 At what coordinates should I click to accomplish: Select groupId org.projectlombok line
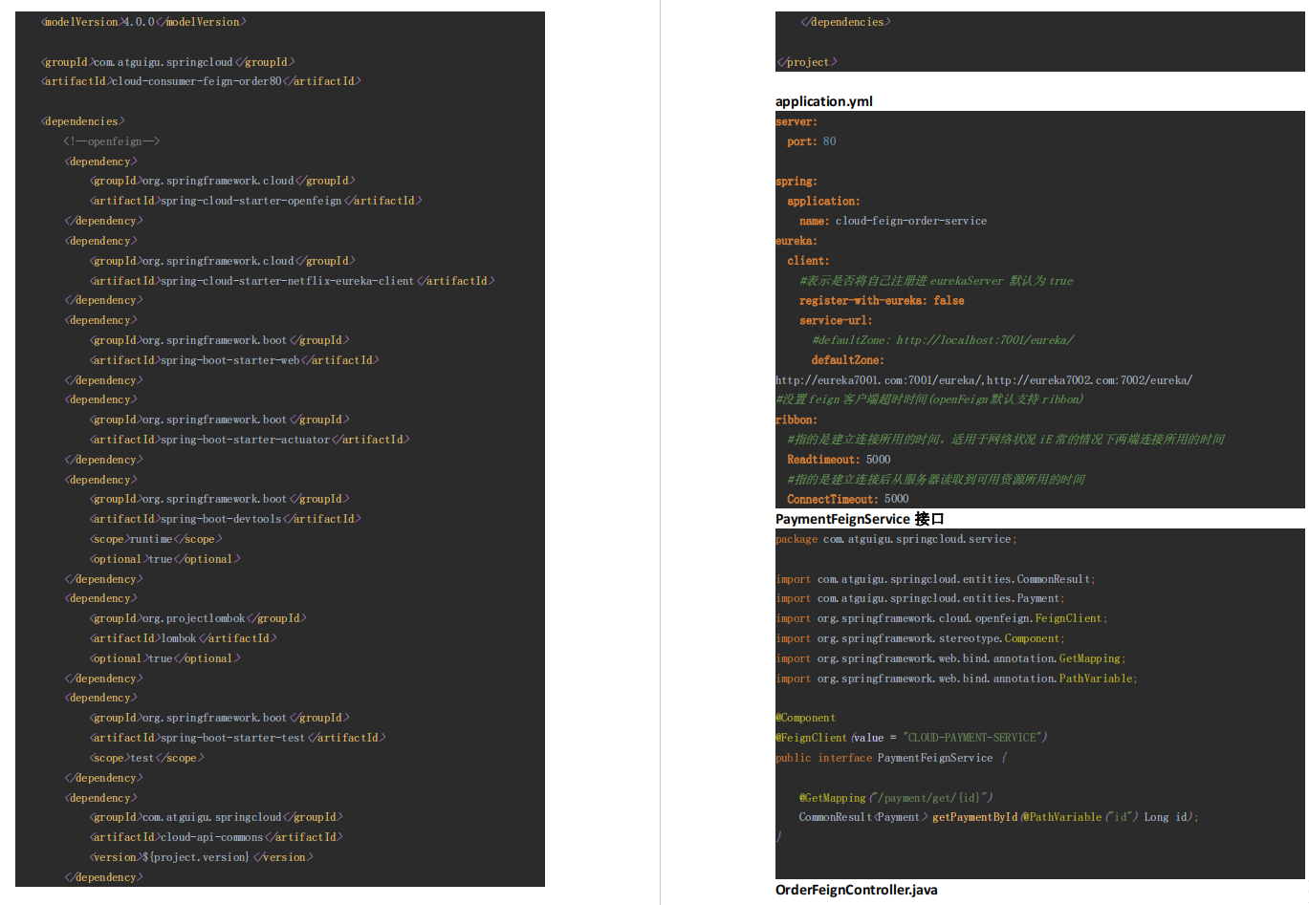click(199, 618)
